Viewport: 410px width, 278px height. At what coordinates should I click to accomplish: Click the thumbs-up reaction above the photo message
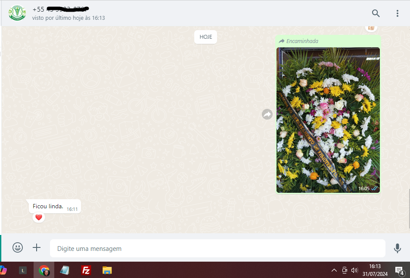tap(371, 28)
